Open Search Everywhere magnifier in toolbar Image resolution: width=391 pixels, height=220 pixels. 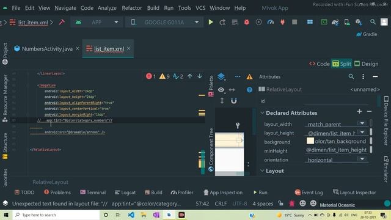373,22
